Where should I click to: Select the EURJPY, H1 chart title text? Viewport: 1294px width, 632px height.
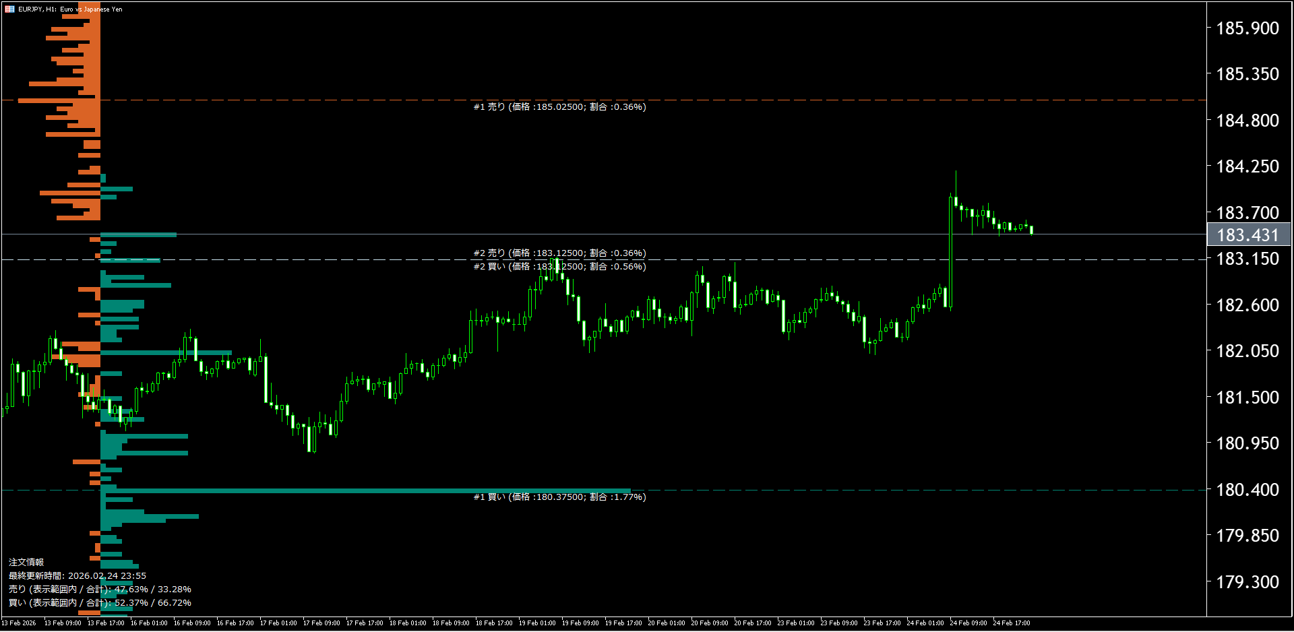[70, 9]
